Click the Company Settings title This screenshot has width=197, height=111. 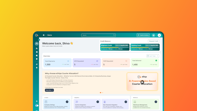(x=49, y=105)
